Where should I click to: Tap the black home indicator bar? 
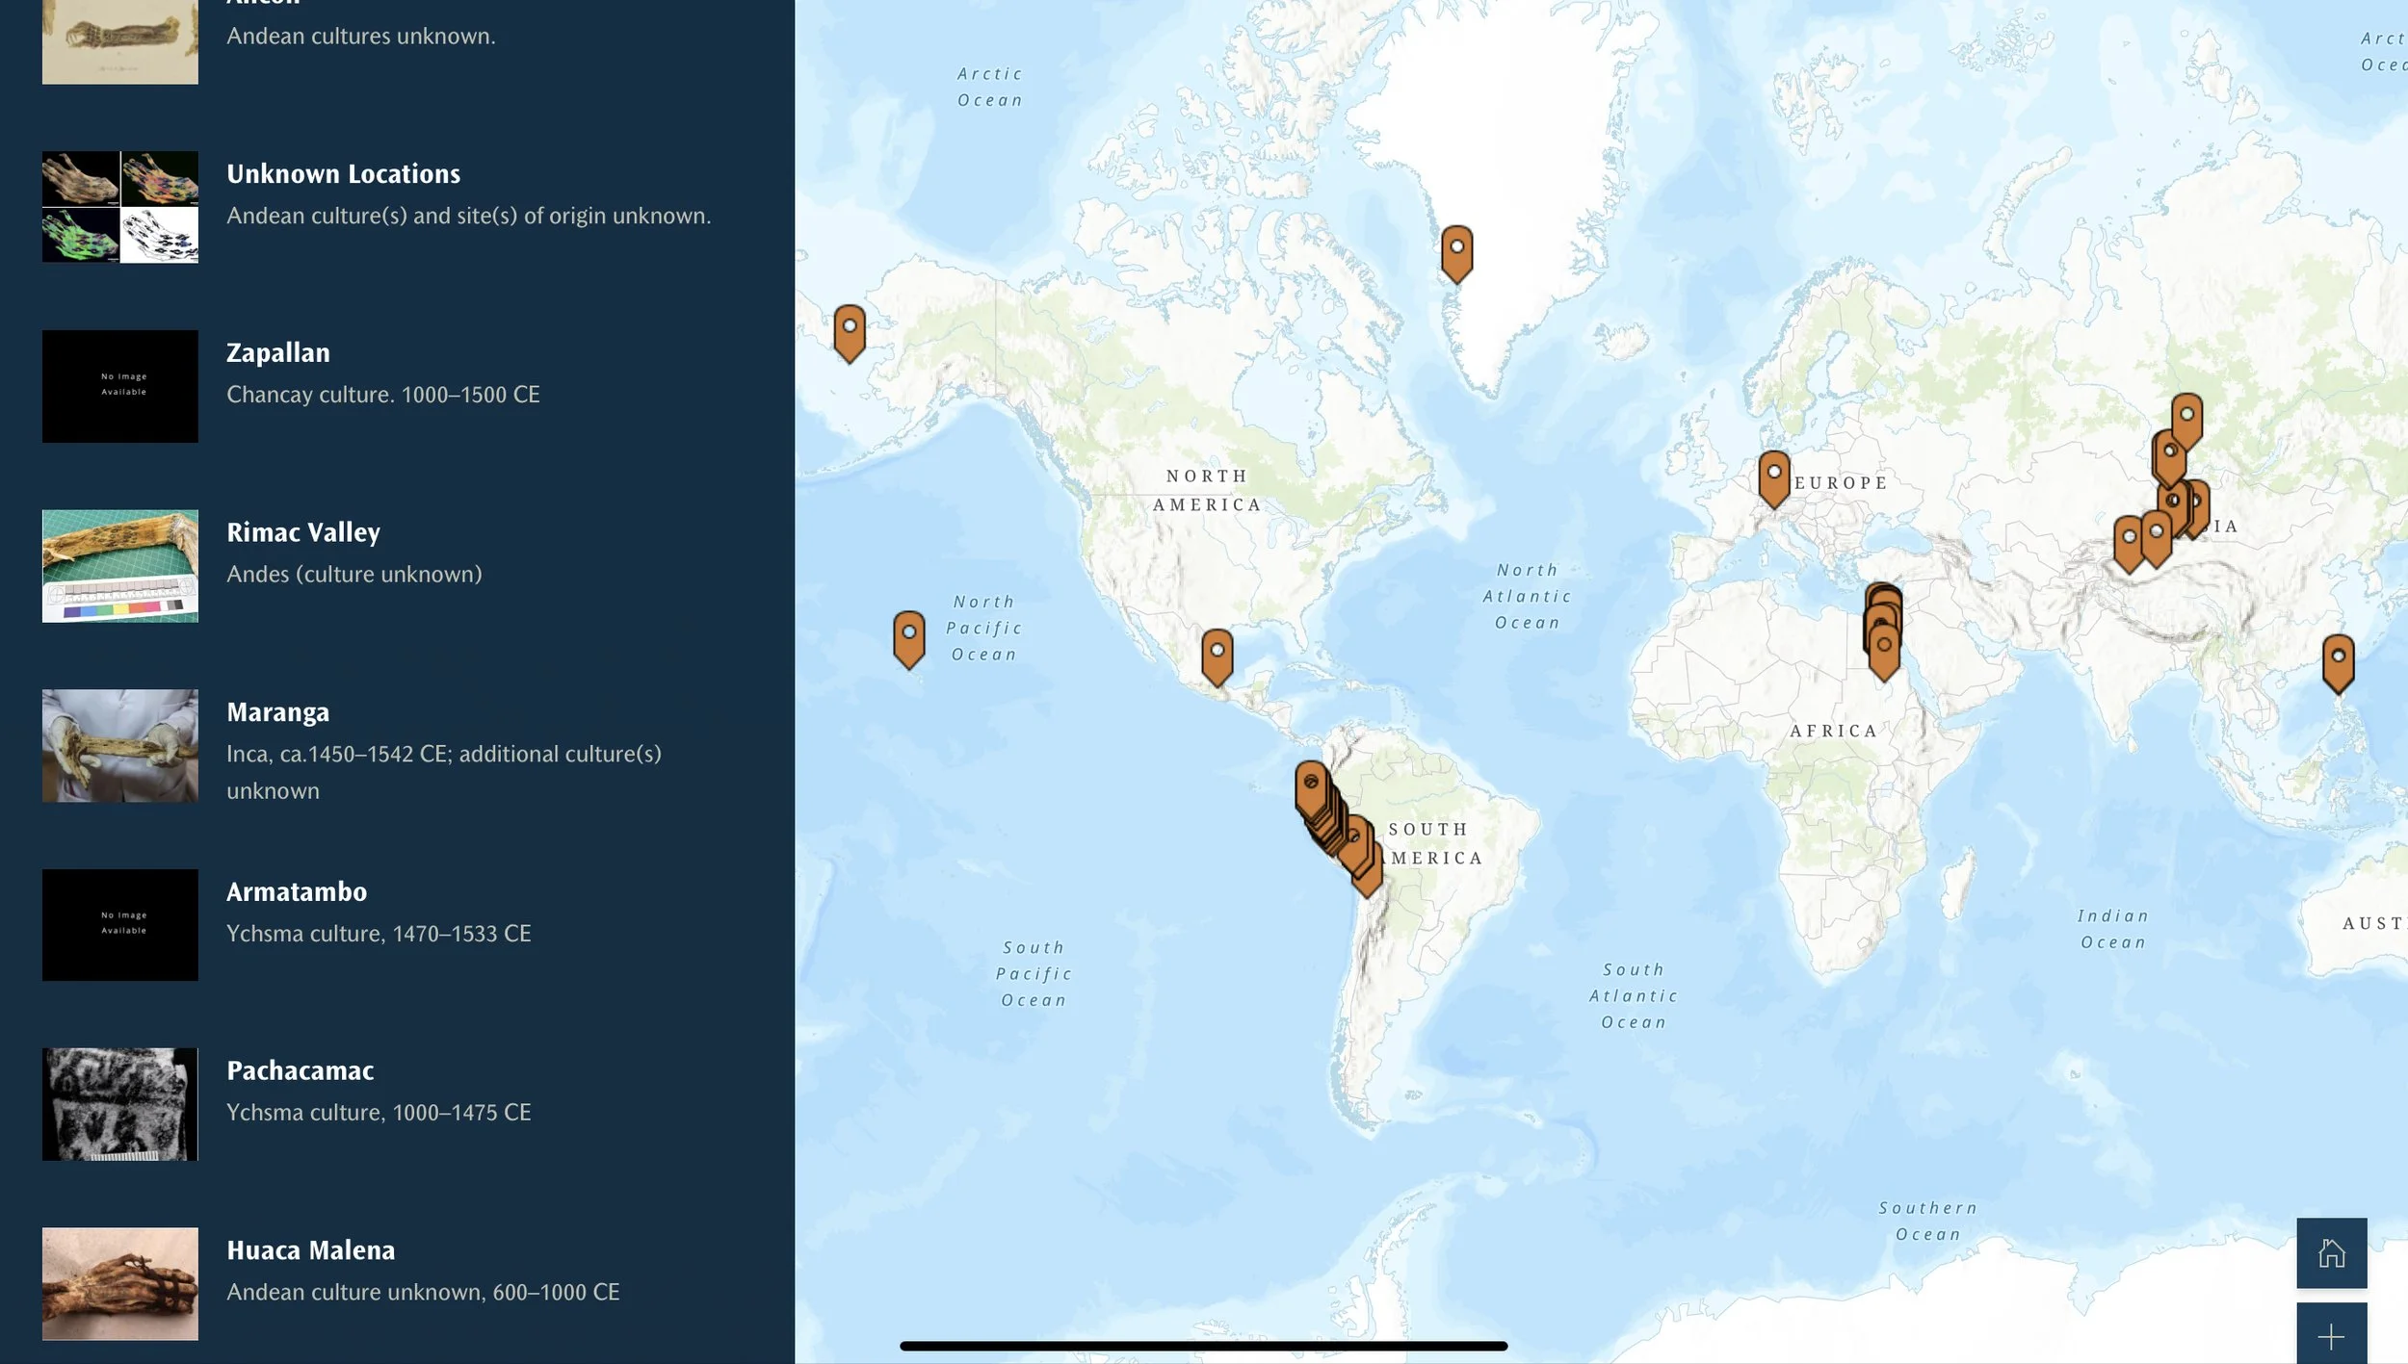pyautogui.click(x=1203, y=1346)
